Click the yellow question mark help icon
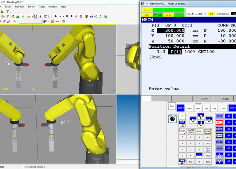 pyautogui.click(x=7, y=11)
